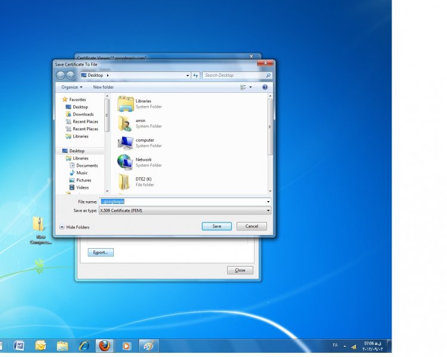This screenshot has height=357, width=447.
Task: Select Documents in navigation tree
Action: point(84,165)
